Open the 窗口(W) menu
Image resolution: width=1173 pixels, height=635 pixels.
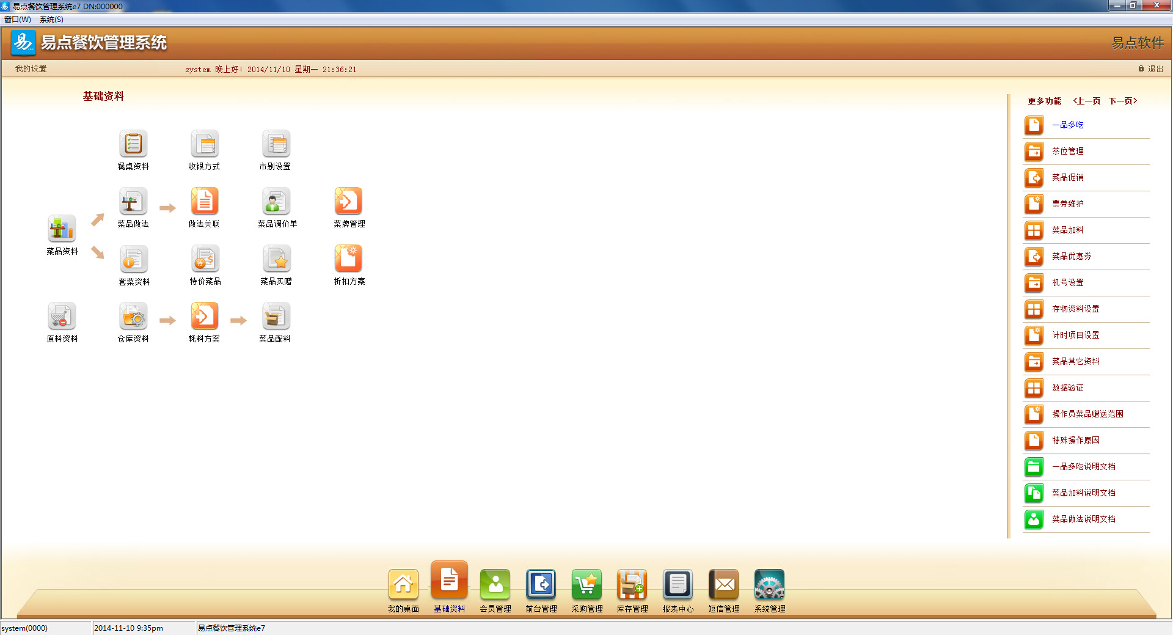(18, 20)
